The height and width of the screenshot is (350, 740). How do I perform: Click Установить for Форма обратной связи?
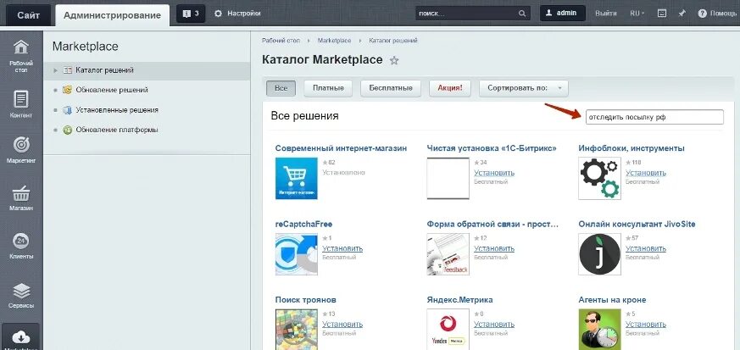(494, 248)
